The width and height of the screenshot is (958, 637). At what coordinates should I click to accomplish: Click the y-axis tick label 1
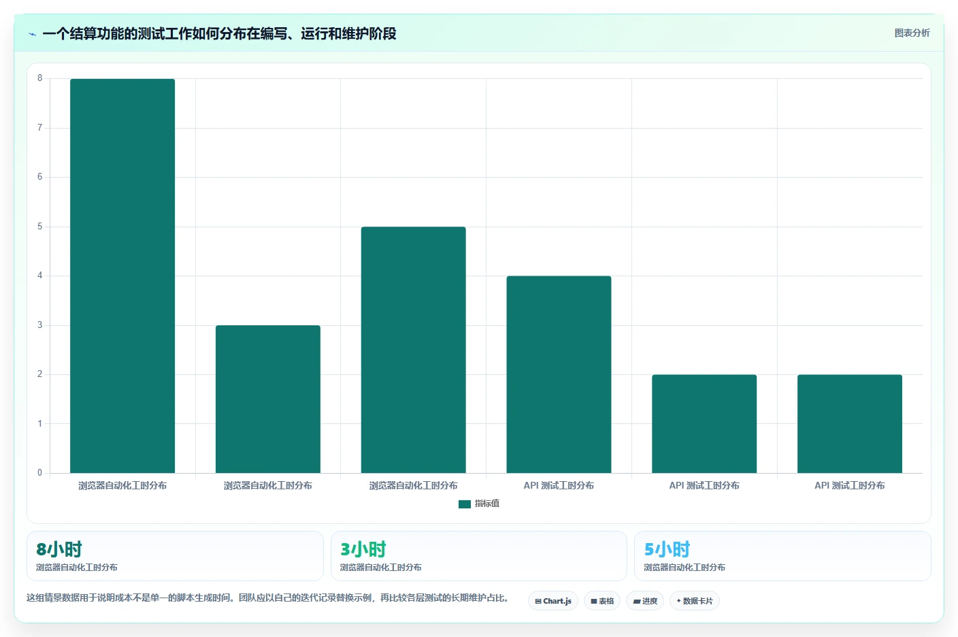pos(39,424)
